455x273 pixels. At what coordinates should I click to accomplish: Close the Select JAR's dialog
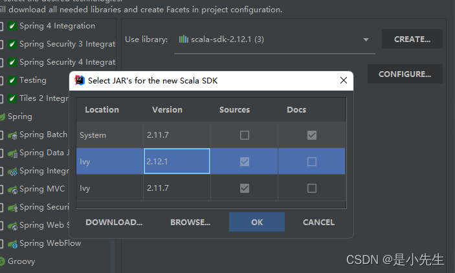(x=344, y=80)
